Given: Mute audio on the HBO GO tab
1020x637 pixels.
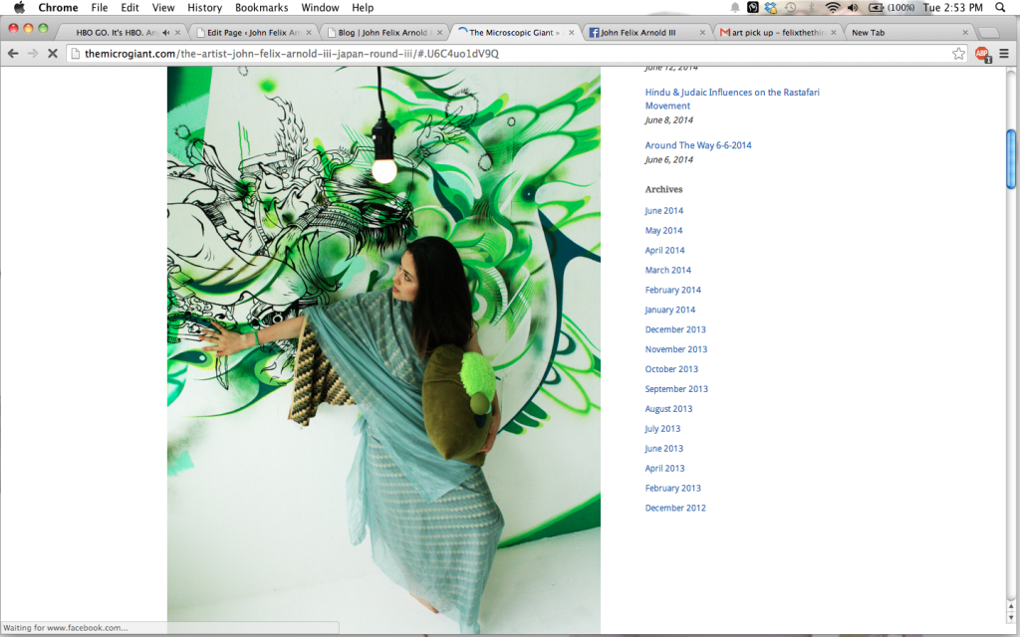Looking at the screenshot, I should [166, 33].
